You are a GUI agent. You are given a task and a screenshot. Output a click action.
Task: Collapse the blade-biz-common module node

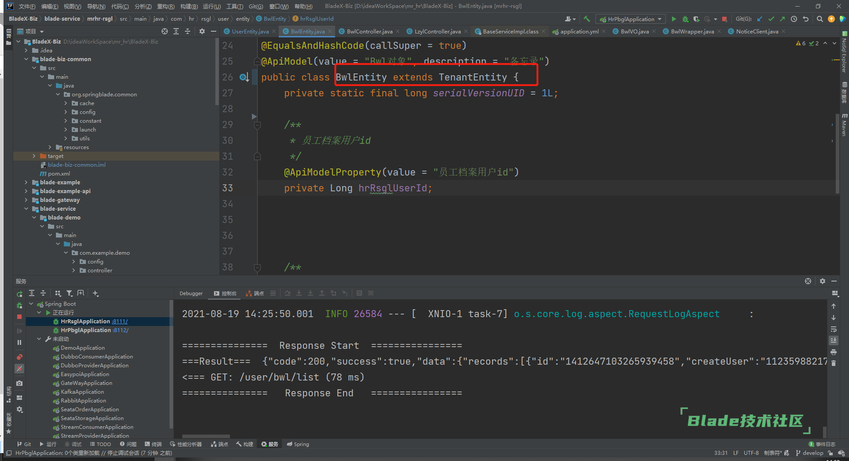point(26,59)
